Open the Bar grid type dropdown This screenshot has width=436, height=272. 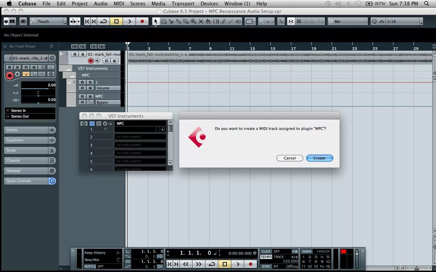(348, 21)
